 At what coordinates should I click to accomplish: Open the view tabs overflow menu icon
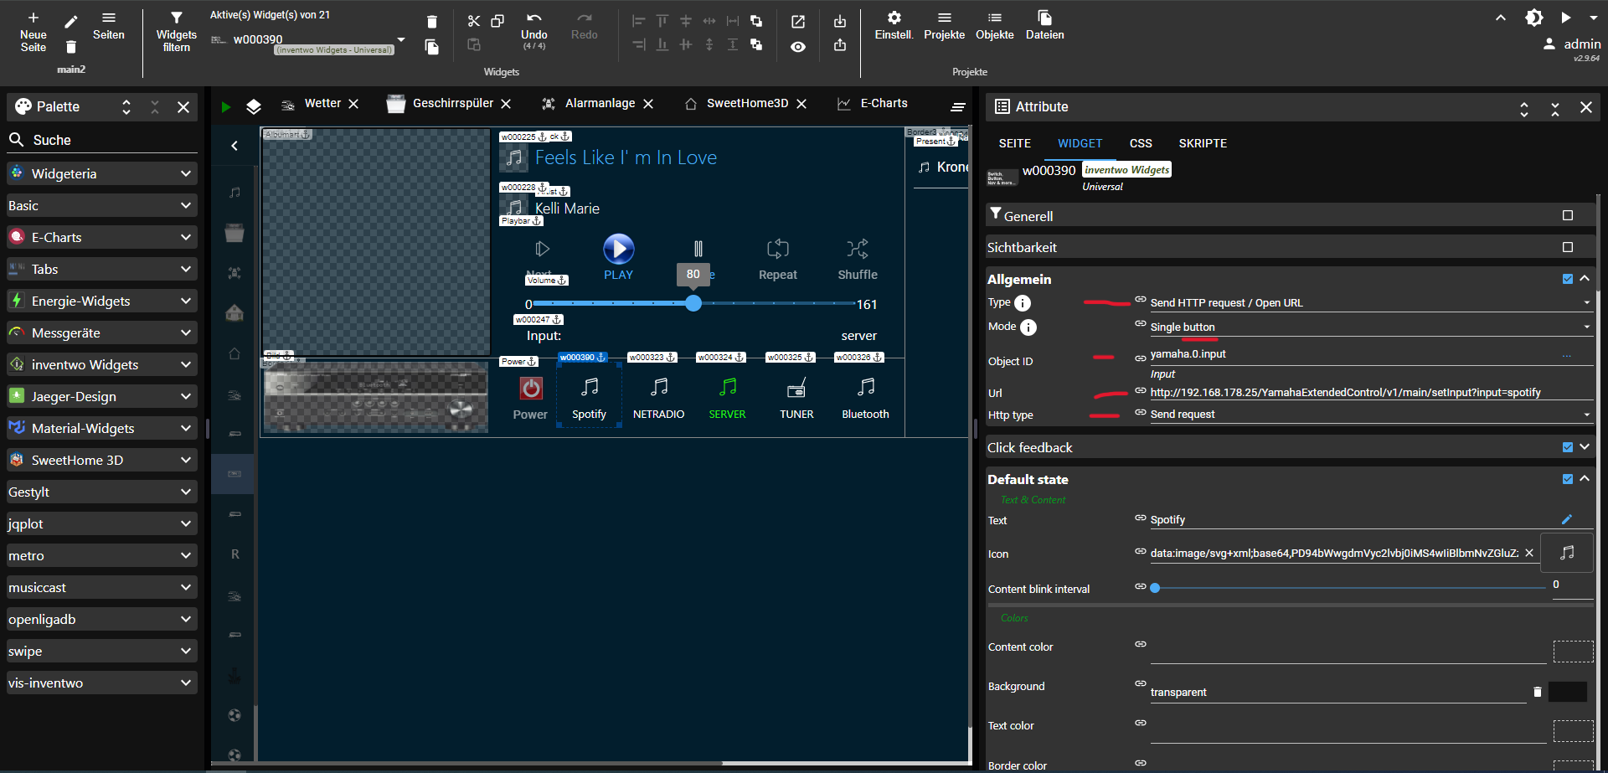pos(958,106)
